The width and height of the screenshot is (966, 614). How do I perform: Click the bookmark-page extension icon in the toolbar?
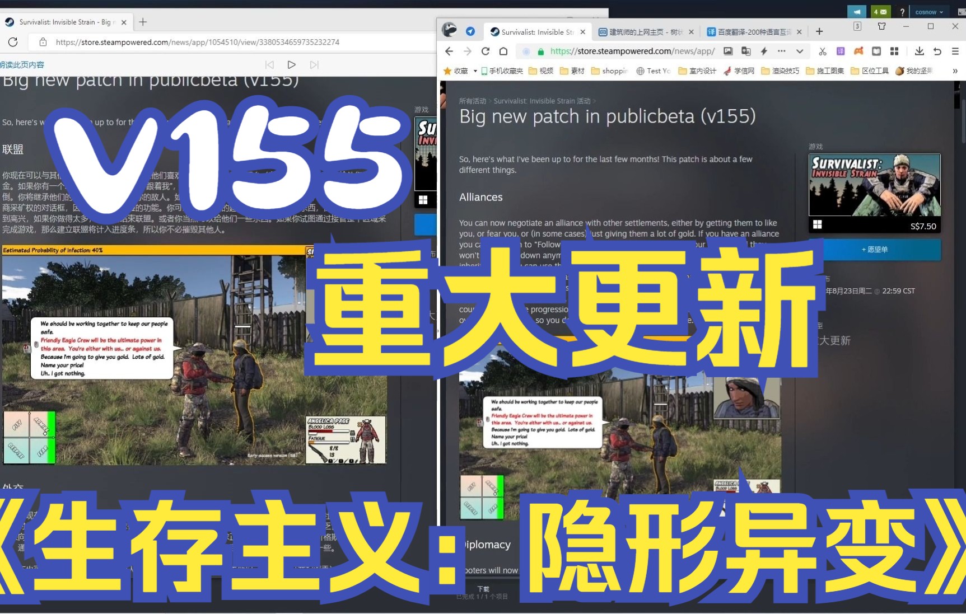(876, 51)
